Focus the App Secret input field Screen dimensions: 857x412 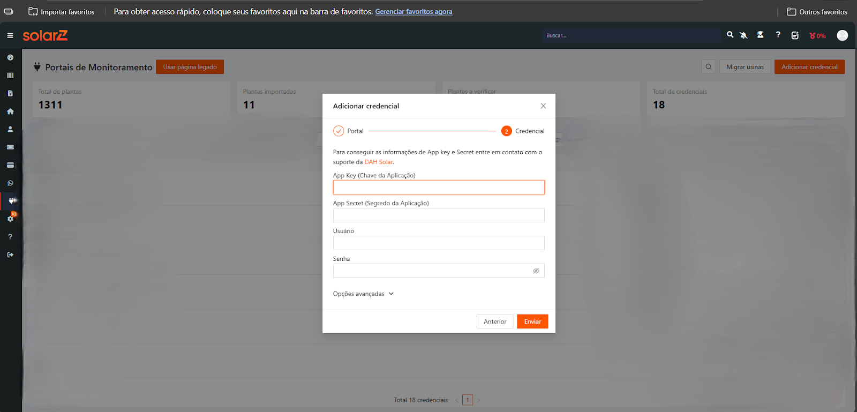(x=438, y=215)
